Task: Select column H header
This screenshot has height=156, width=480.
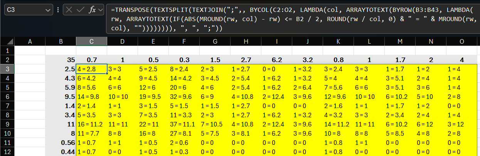Action: point(246,41)
